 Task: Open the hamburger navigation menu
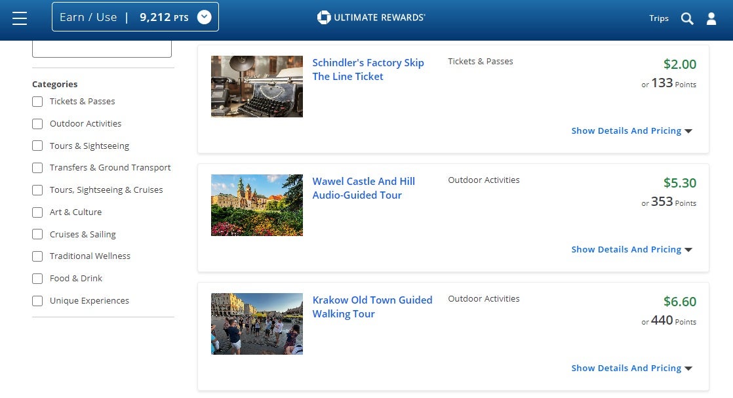coord(20,18)
